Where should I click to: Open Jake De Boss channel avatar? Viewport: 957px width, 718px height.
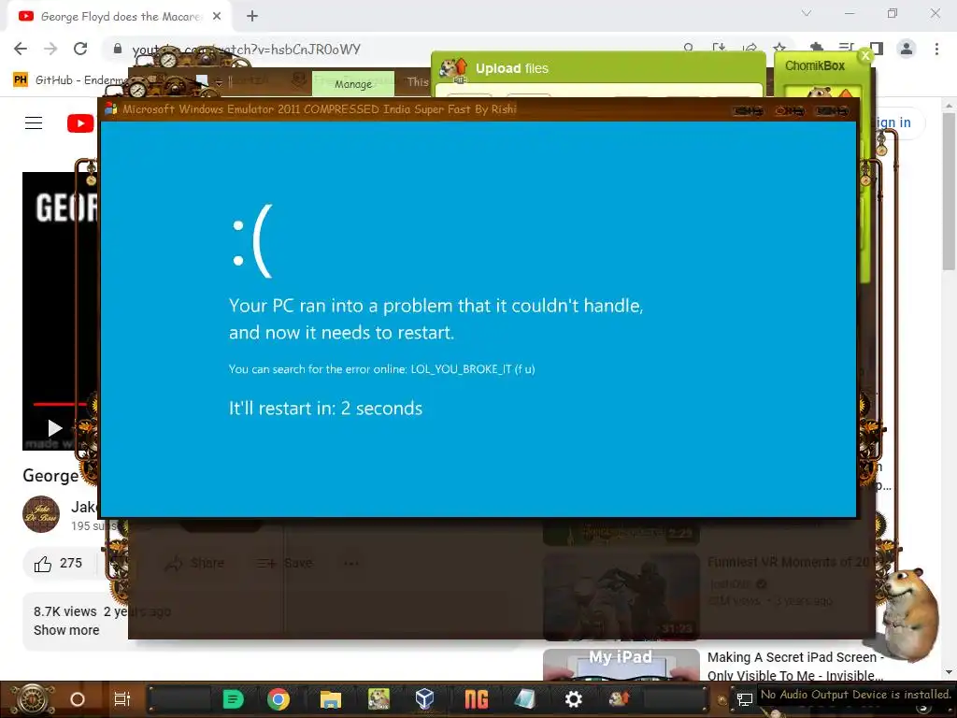[41, 514]
